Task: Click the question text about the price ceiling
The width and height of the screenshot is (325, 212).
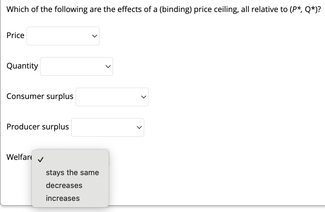Action: [x=162, y=9]
